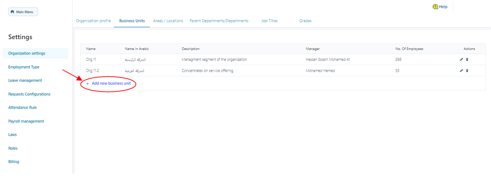Viewport: 491px width, 191px height.
Task: Click the edit pencil icon for Org 11.2
Action: click(461, 71)
